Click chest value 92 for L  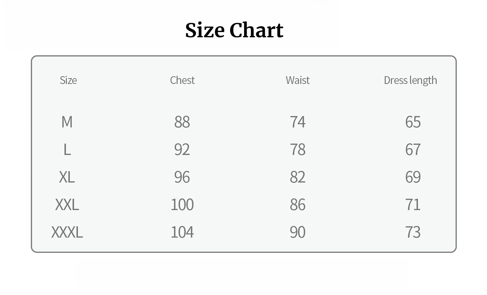click(182, 149)
